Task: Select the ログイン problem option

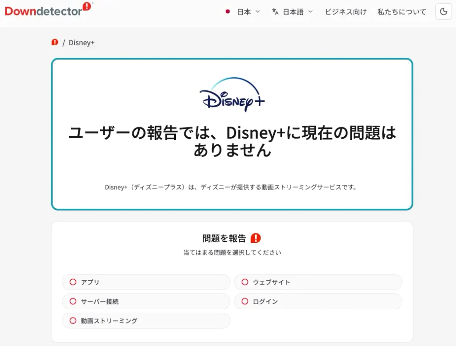Action: [x=318, y=301]
